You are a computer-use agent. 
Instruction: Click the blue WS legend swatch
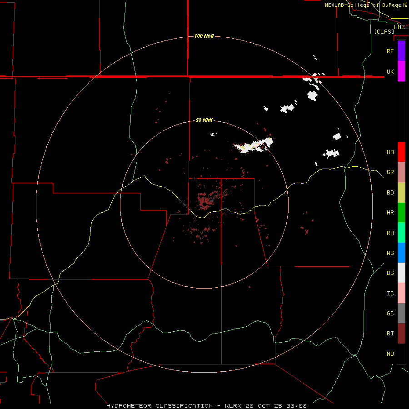click(401, 253)
